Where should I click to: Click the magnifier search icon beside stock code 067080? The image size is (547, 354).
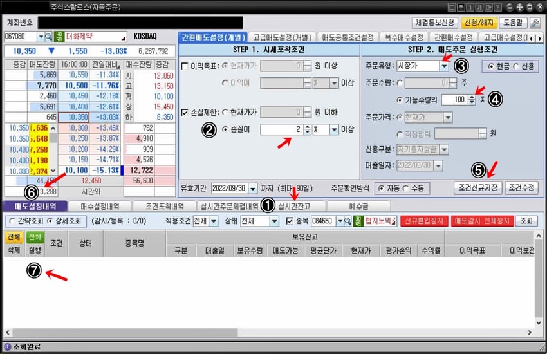[x=48, y=36]
